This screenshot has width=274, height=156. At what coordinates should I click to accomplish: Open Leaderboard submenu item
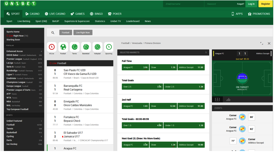(133, 21)
